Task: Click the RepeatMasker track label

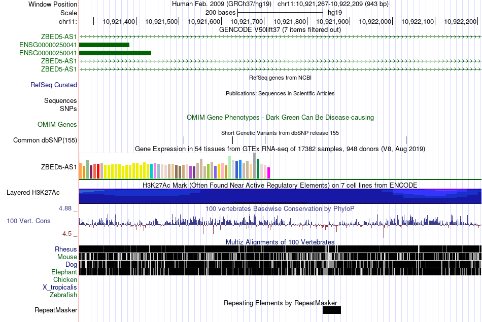Action: pos(56,310)
